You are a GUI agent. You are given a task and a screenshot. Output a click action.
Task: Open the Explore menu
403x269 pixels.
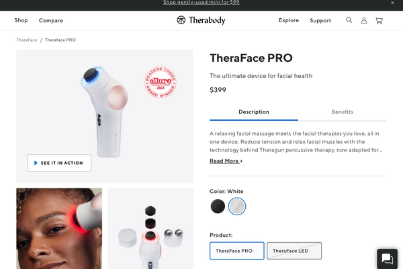point(289,20)
